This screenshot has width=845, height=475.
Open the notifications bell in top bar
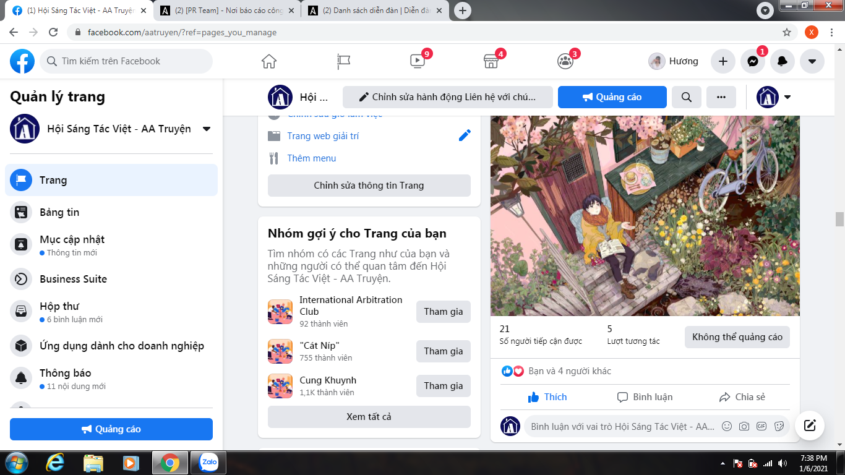[783, 61]
